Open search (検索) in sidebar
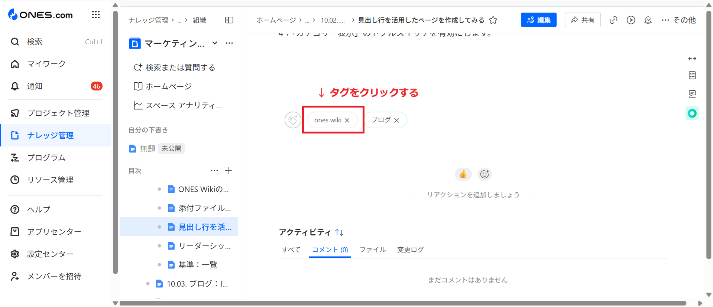 (x=56, y=42)
